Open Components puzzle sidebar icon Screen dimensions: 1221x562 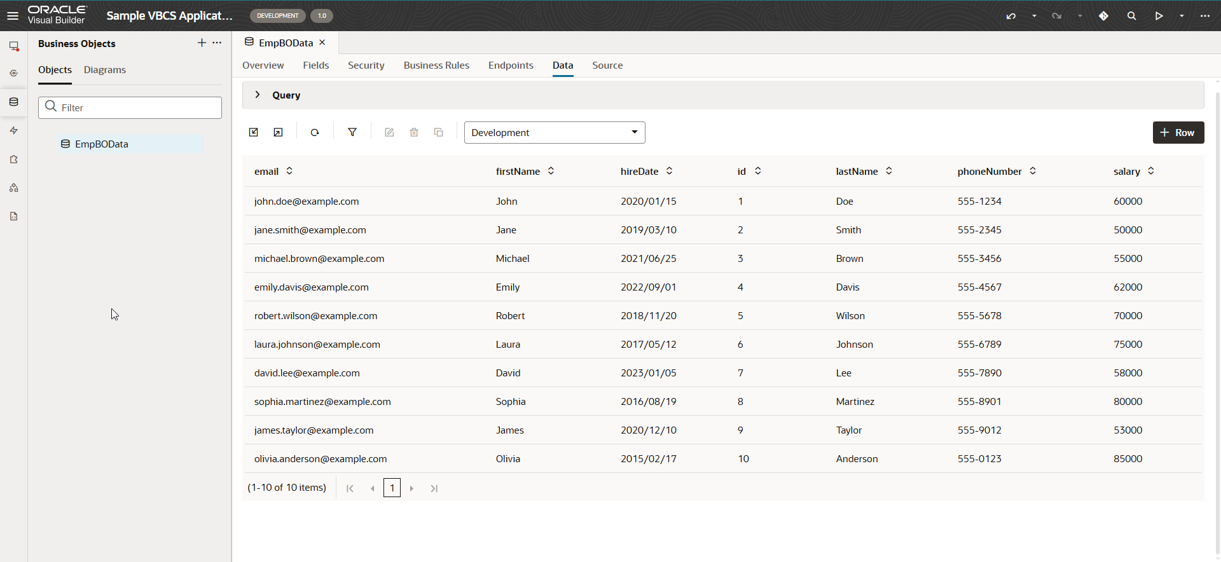pos(14,159)
